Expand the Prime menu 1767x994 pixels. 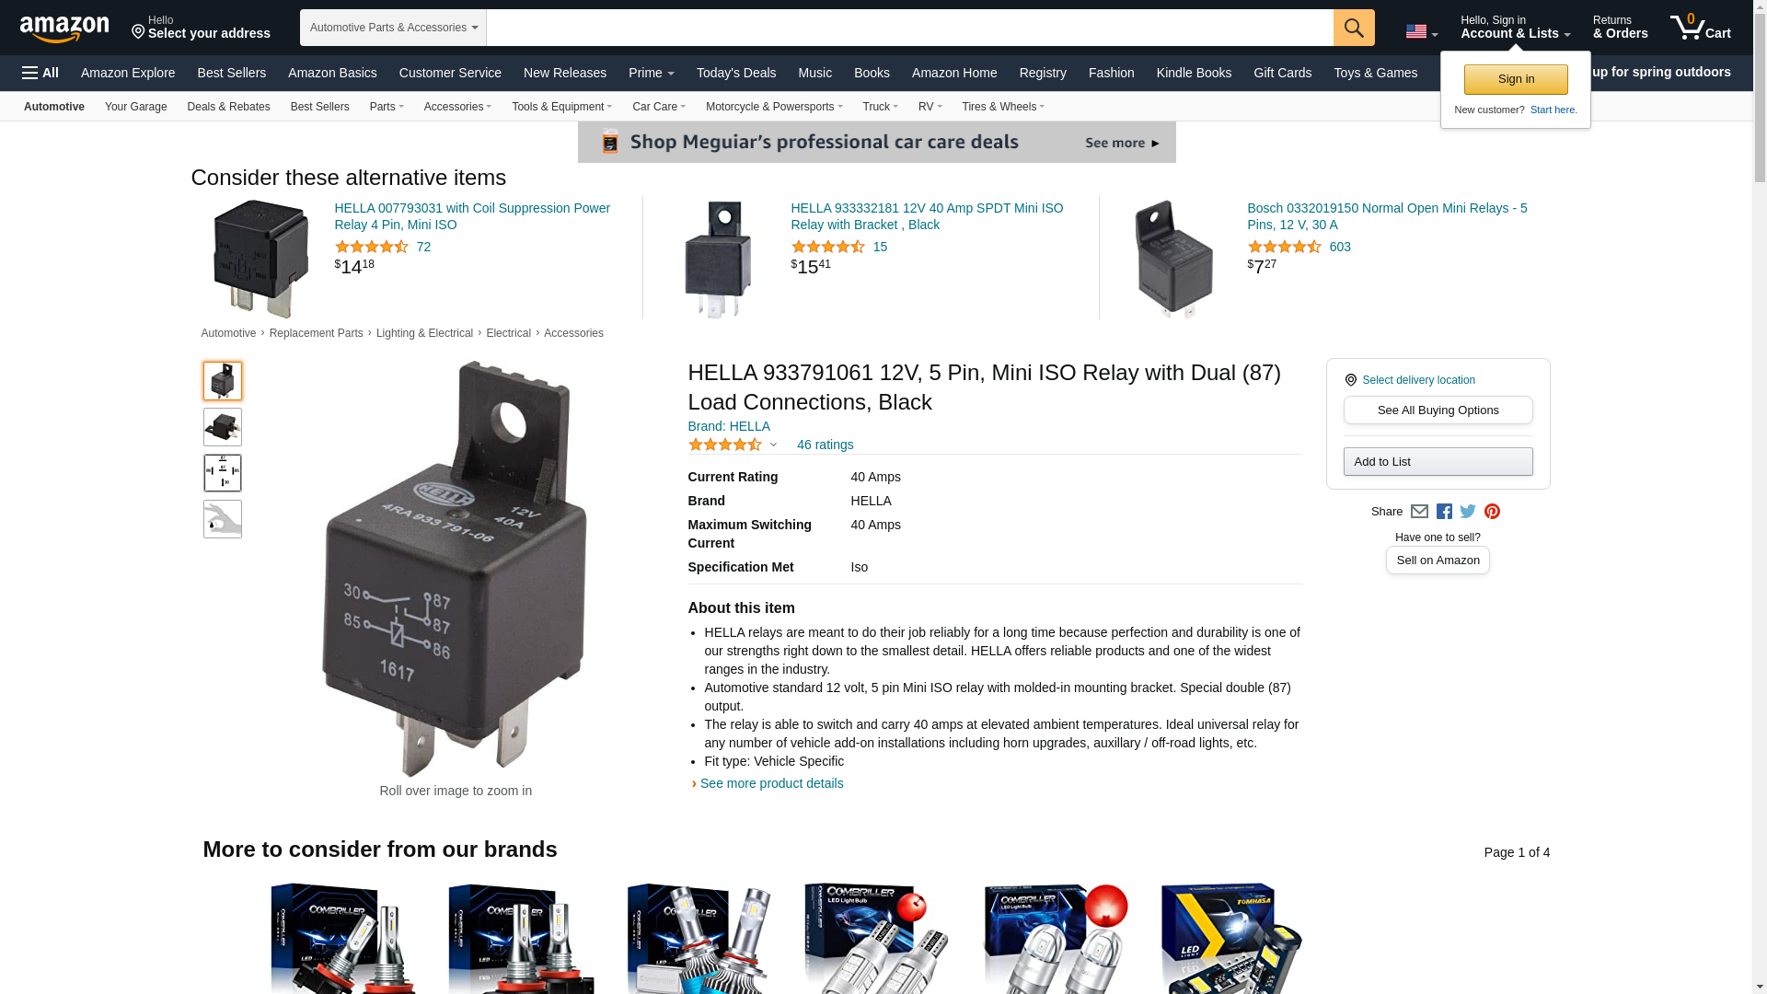coord(651,73)
